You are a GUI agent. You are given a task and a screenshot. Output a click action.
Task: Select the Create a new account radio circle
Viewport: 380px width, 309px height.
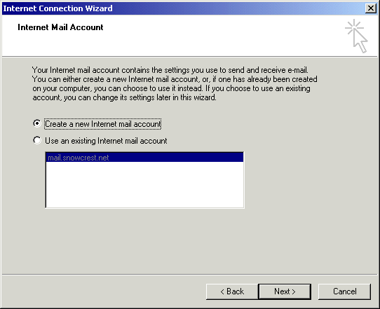coord(37,123)
